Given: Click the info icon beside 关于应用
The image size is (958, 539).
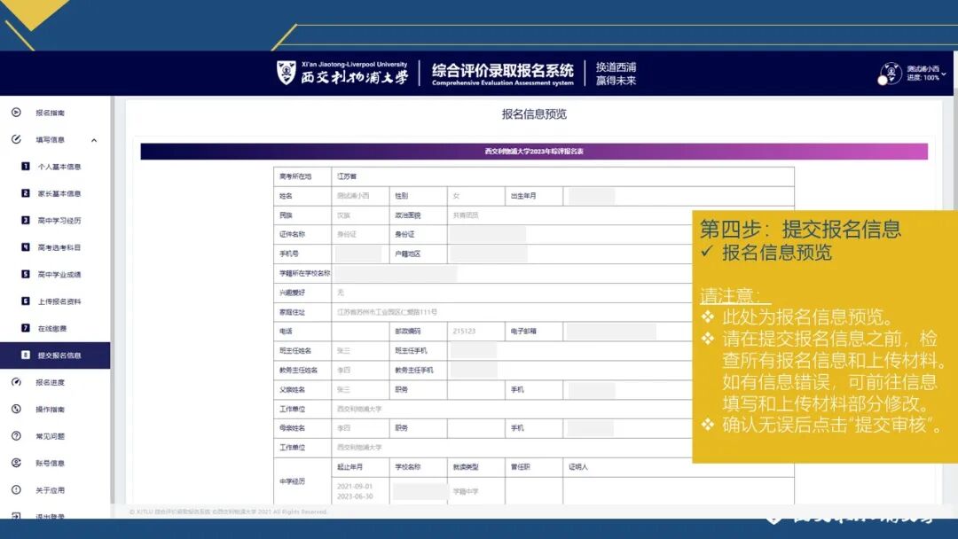Looking at the screenshot, I should click(x=14, y=488).
